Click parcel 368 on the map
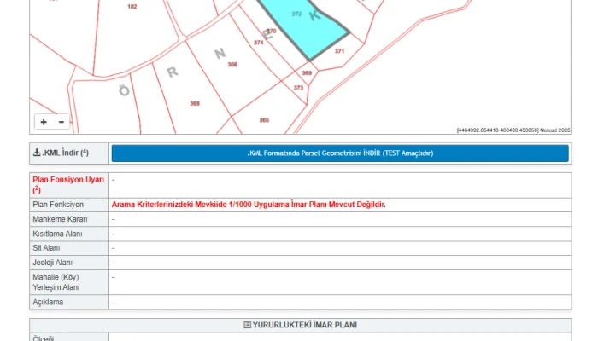The height and width of the screenshot is (341, 598). click(x=195, y=103)
